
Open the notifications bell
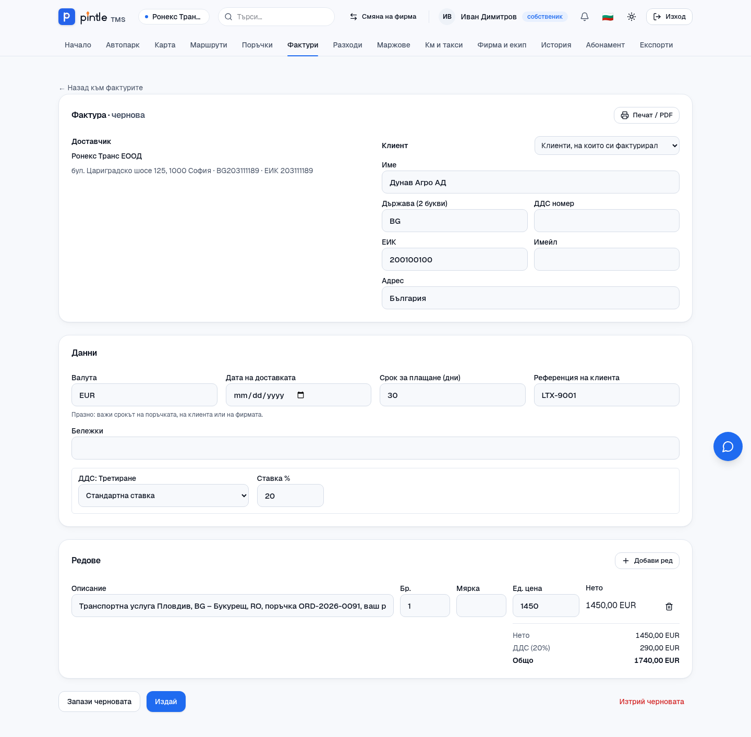(585, 17)
